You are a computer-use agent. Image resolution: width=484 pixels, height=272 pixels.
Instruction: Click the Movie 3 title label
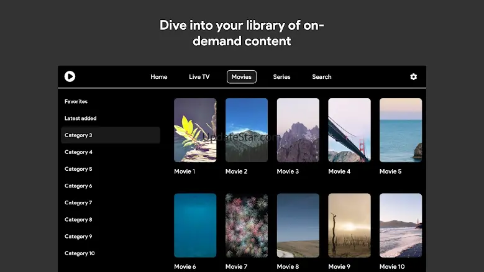tap(288, 171)
